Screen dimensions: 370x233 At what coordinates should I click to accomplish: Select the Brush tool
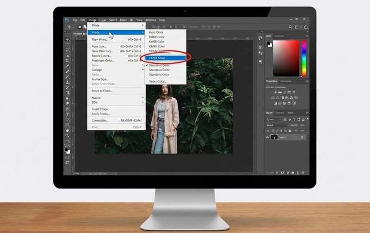(x=67, y=77)
